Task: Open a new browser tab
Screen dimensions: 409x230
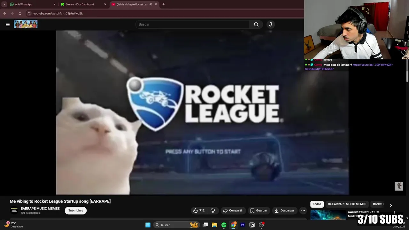Action: [164, 4]
